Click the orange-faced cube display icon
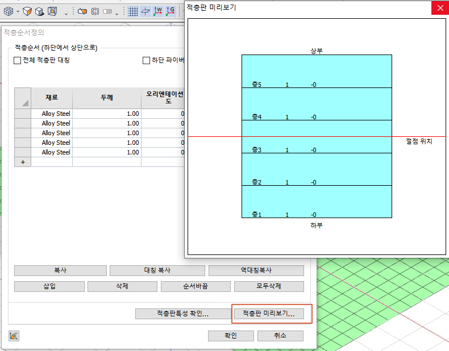 coord(27,11)
